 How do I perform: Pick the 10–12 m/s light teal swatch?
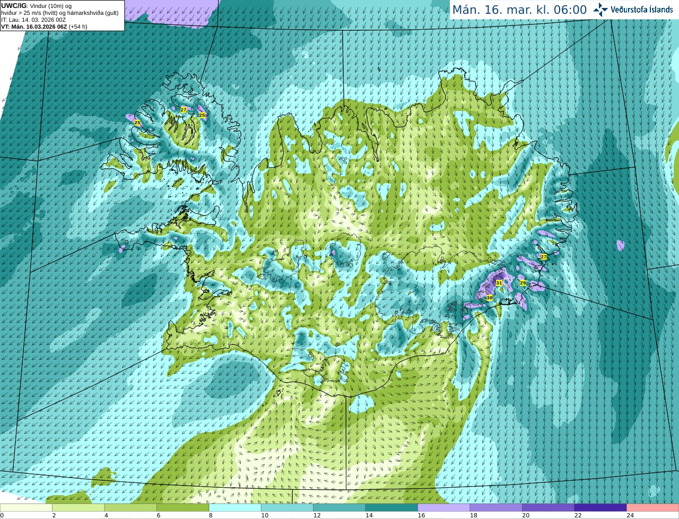pos(287,507)
